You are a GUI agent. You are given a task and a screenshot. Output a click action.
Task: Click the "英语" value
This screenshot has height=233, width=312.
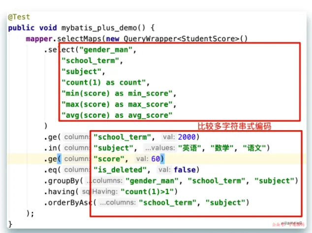click(189, 148)
